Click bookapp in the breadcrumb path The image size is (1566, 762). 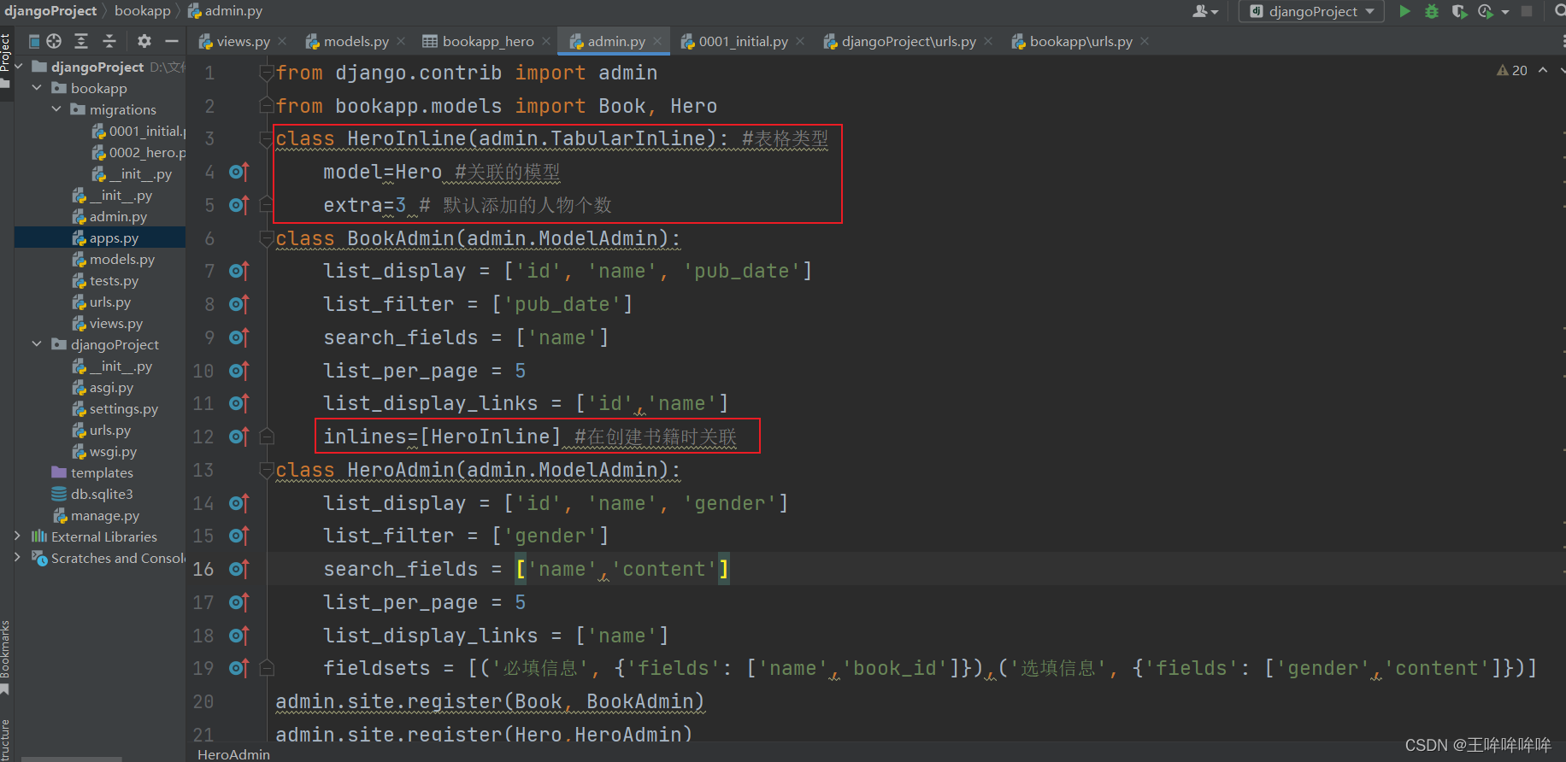pos(143,10)
